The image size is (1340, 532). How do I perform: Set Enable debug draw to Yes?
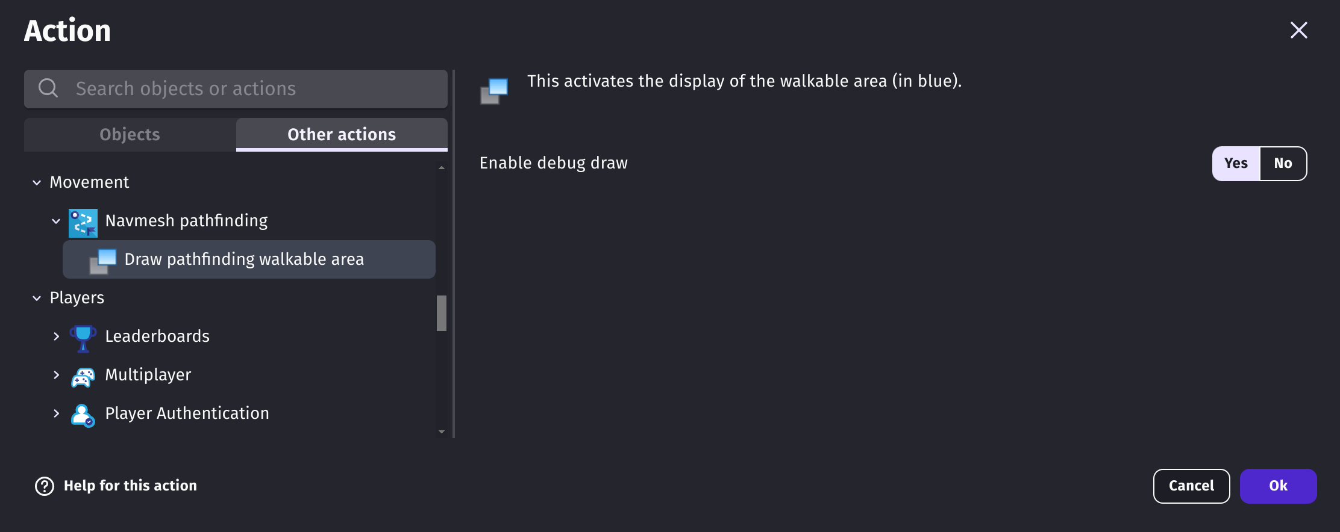[1236, 163]
